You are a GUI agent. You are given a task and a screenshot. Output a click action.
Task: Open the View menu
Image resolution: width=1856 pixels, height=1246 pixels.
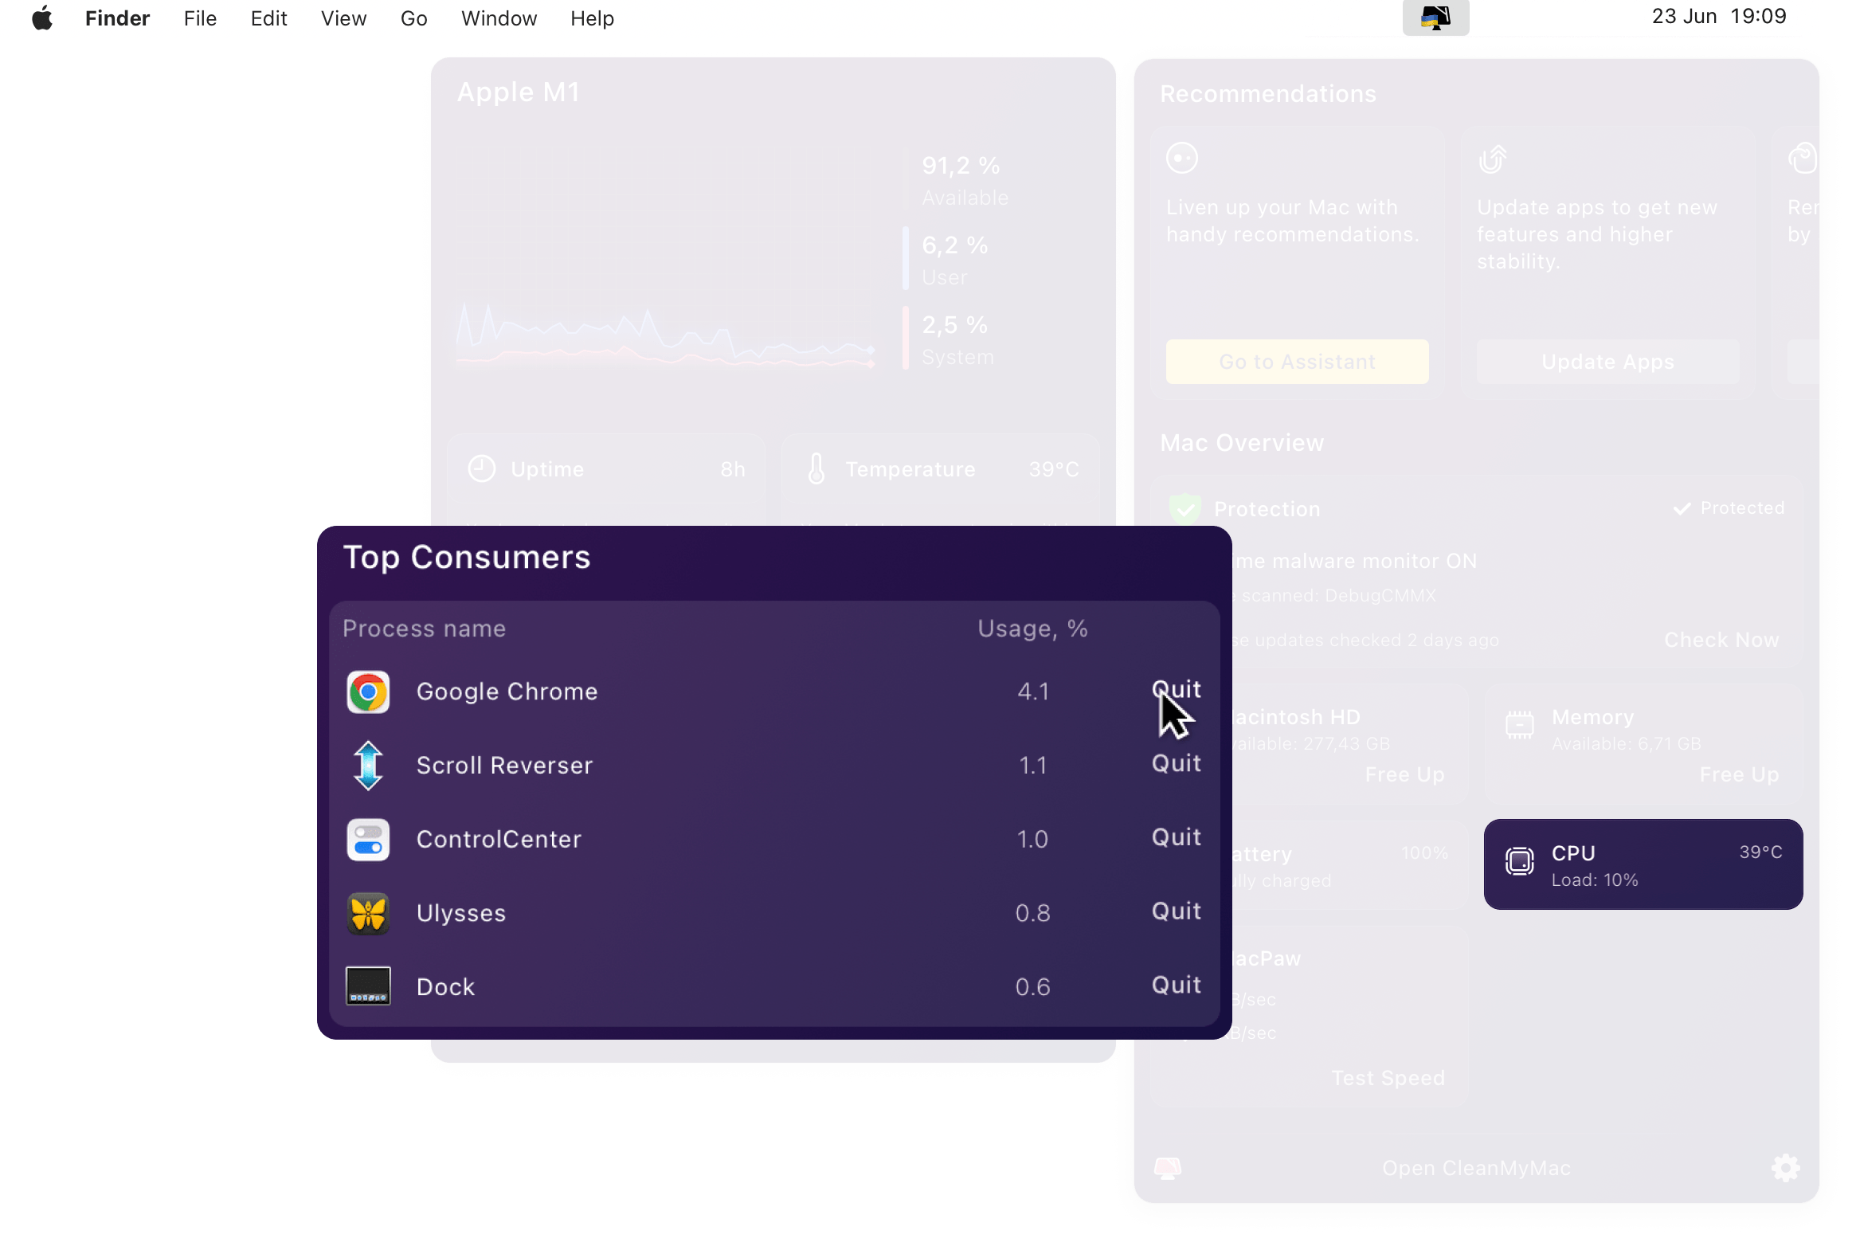click(343, 18)
